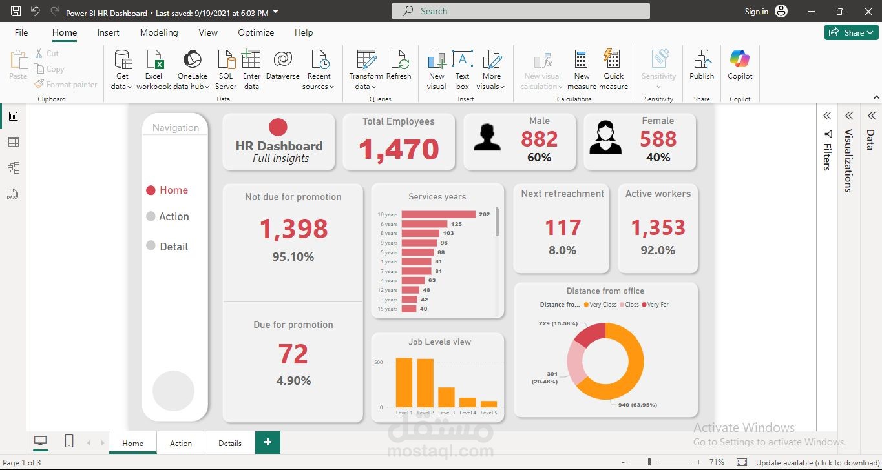The height and width of the screenshot is (470, 882).
Task: Click the Quick measure icon
Action: pos(613,59)
